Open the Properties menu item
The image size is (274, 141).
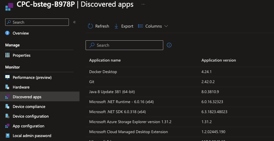point(22,55)
